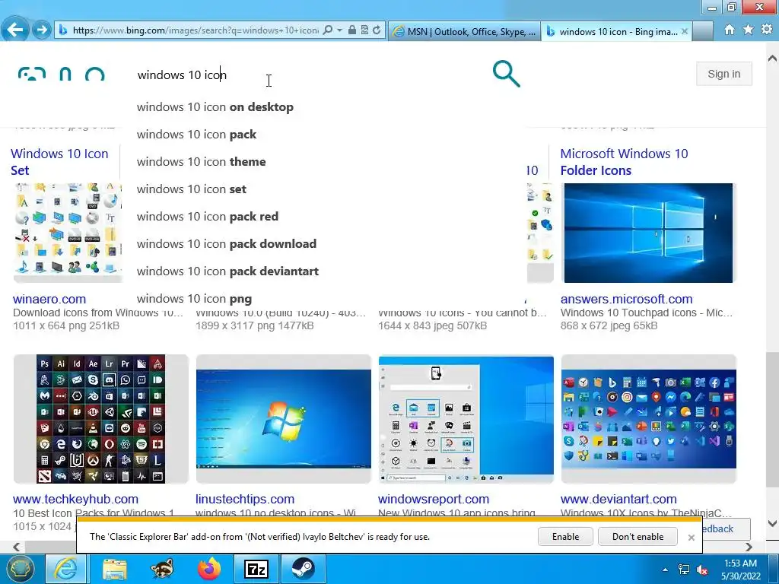Screen dimensions: 779x584
Task: Open the techkeyhub icon pack thumbnail
Action: click(101, 419)
